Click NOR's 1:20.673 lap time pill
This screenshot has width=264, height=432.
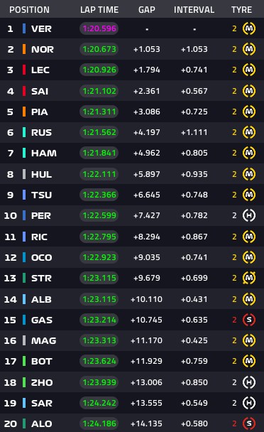pyautogui.click(x=99, y=49)
